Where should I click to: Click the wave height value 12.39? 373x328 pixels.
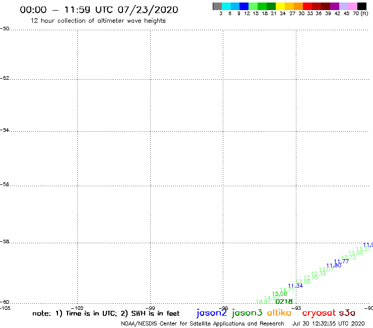pyautogui.click(x=318, y=274)
